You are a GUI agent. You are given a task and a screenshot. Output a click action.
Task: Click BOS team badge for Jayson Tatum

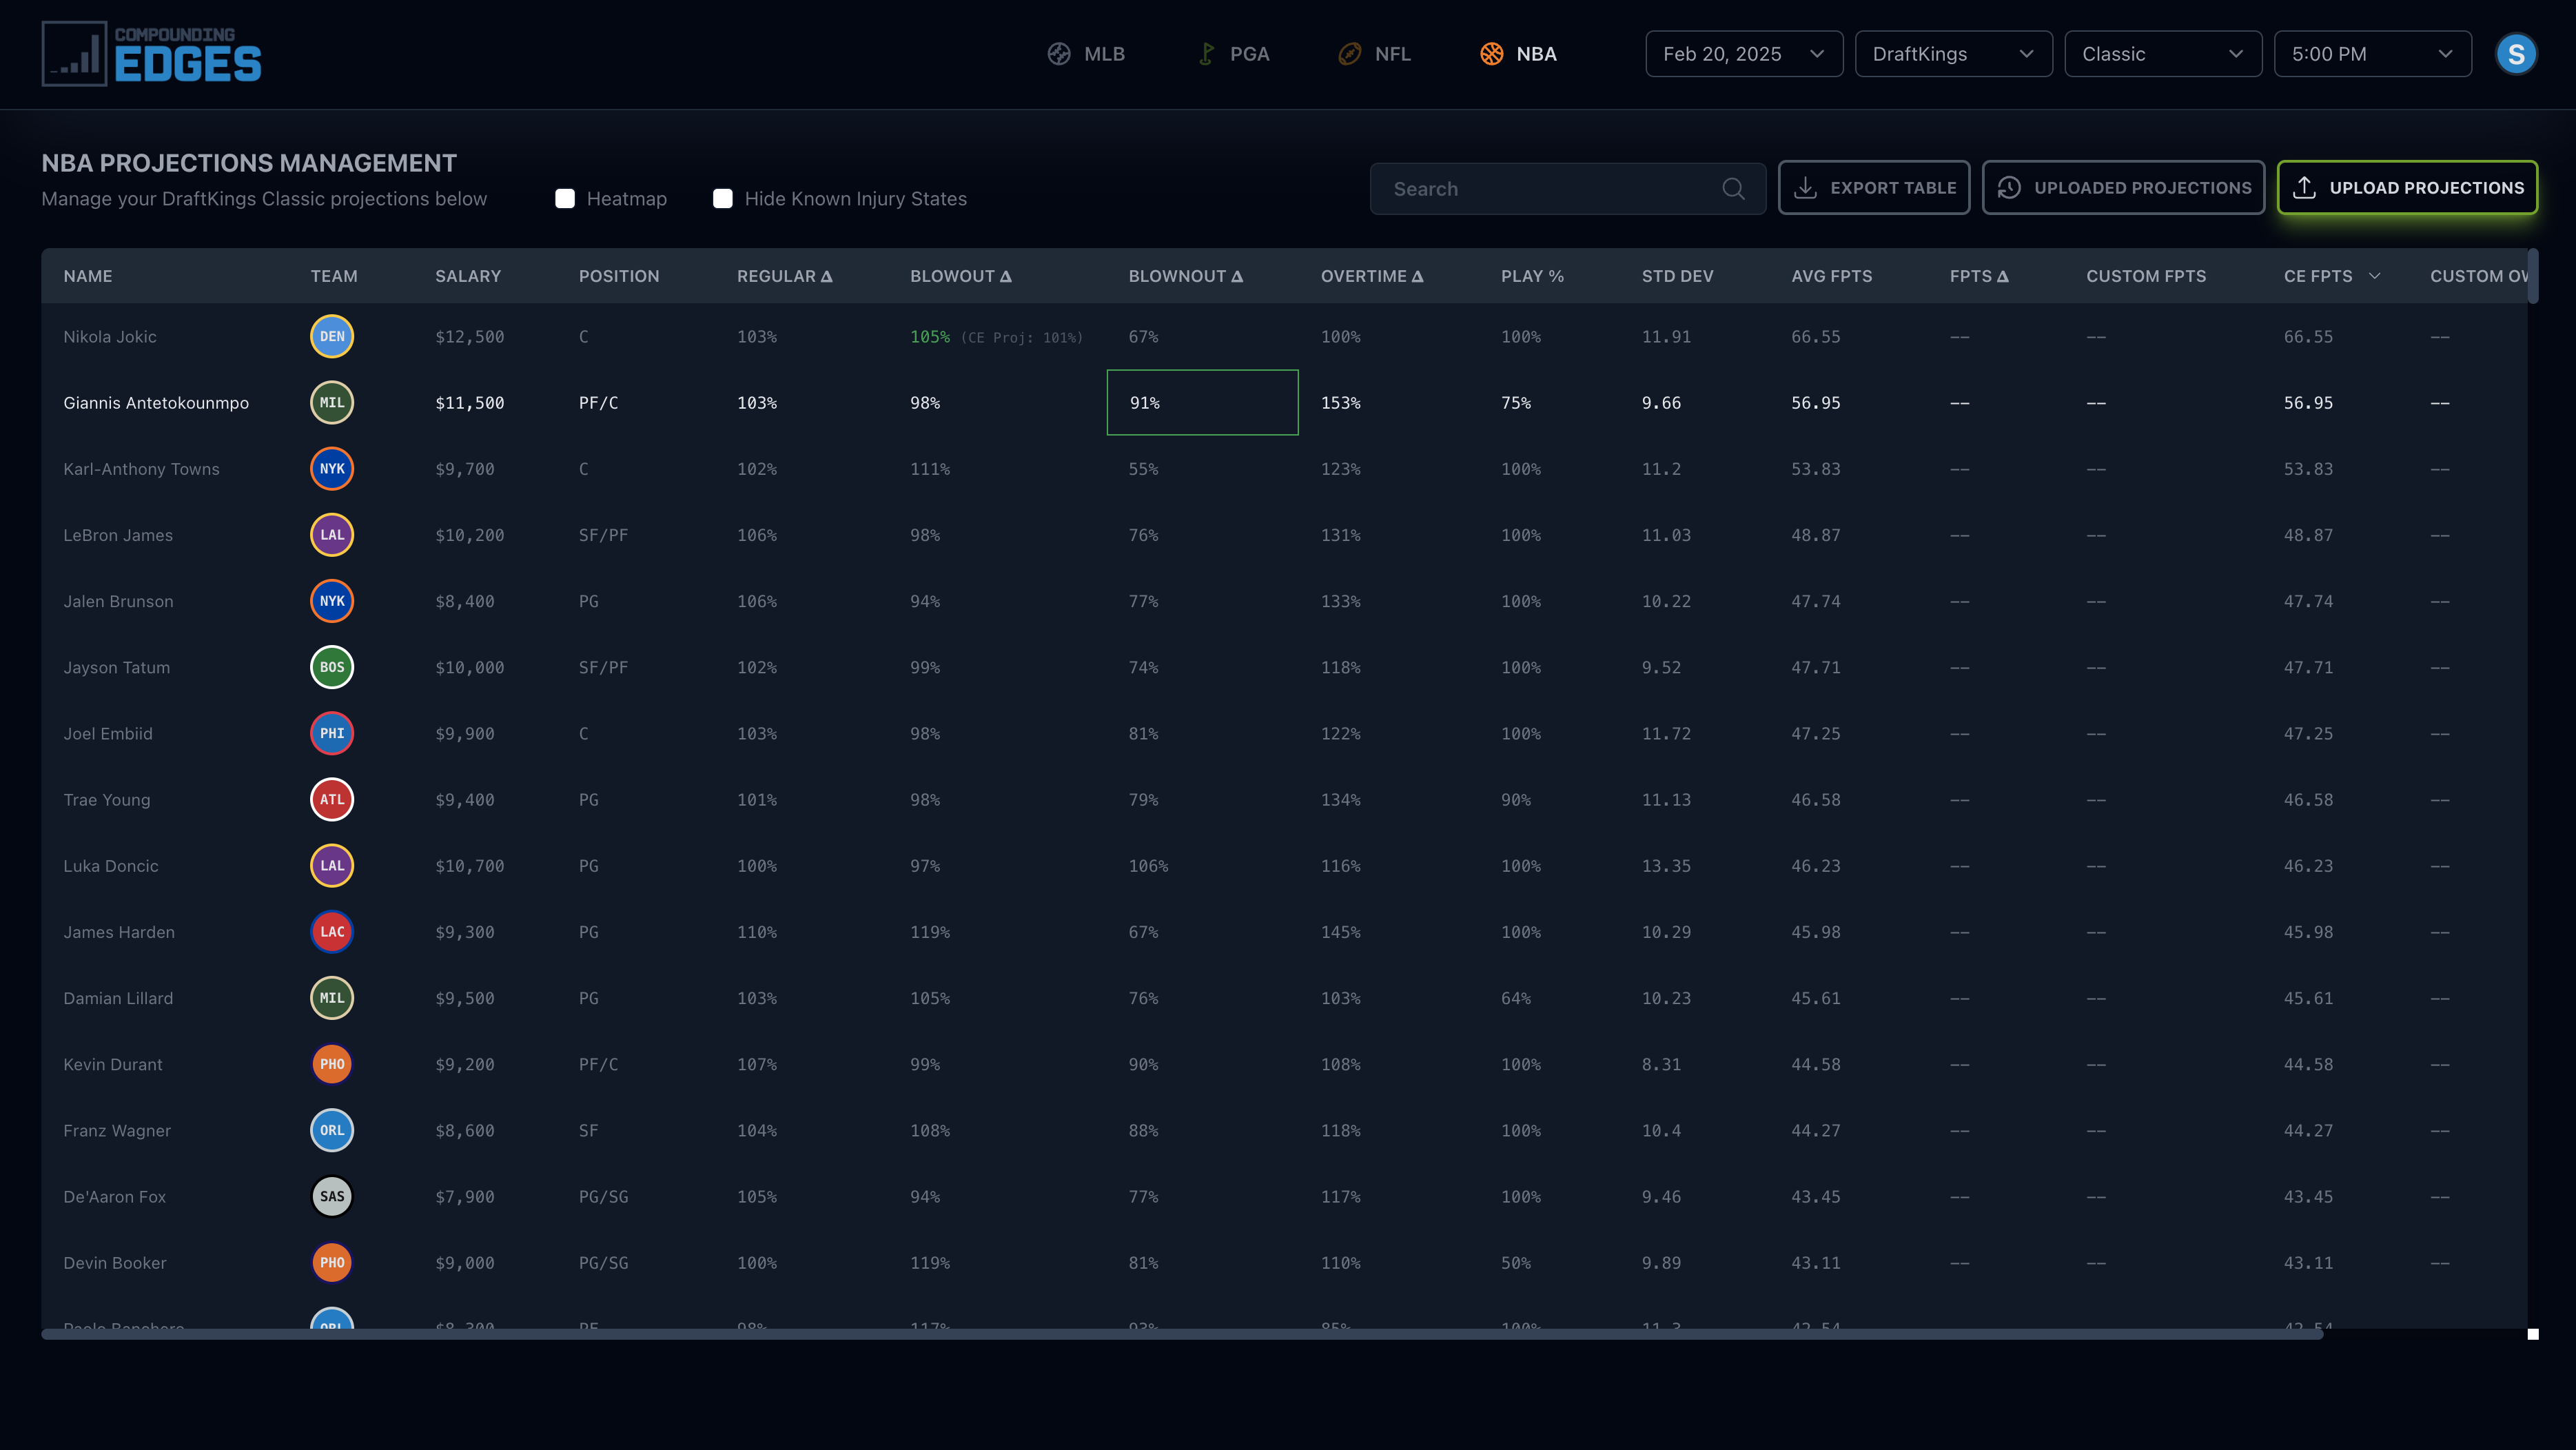(x=332, y=667)
